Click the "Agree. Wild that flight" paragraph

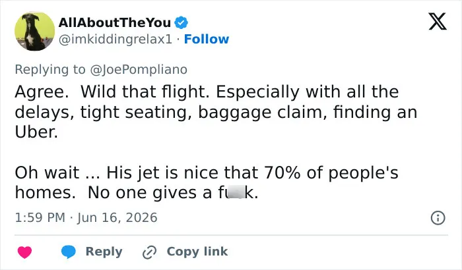tap(216, 112)
